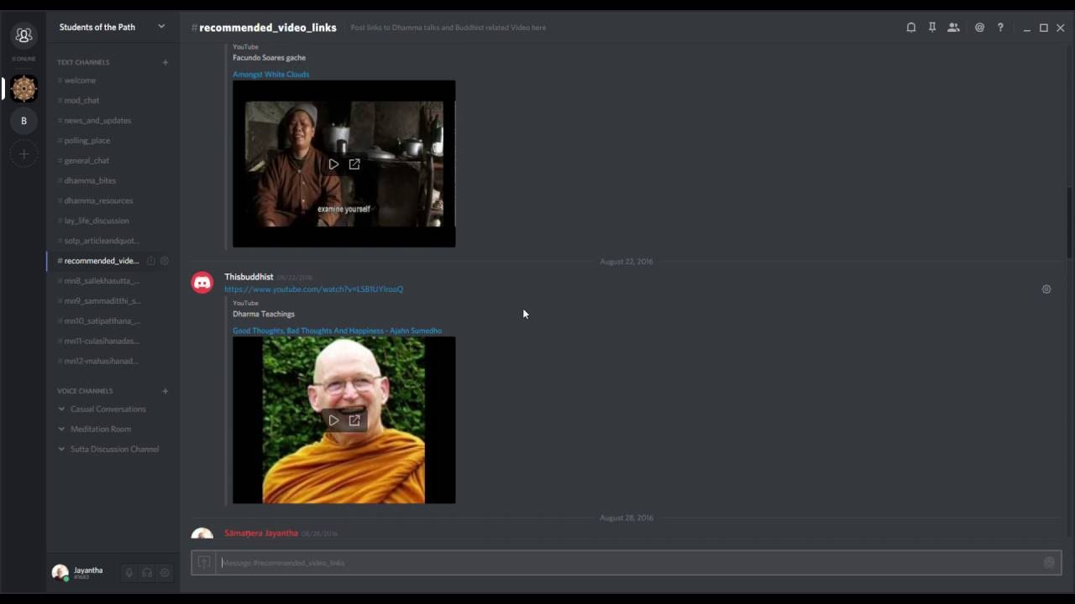Click Jayantha user avatar
Screen dimensions: 1075x604
[x=60, y=572]
